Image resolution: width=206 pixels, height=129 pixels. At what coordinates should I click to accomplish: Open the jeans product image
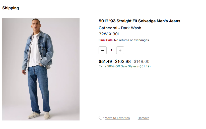(x=41, y=69)
